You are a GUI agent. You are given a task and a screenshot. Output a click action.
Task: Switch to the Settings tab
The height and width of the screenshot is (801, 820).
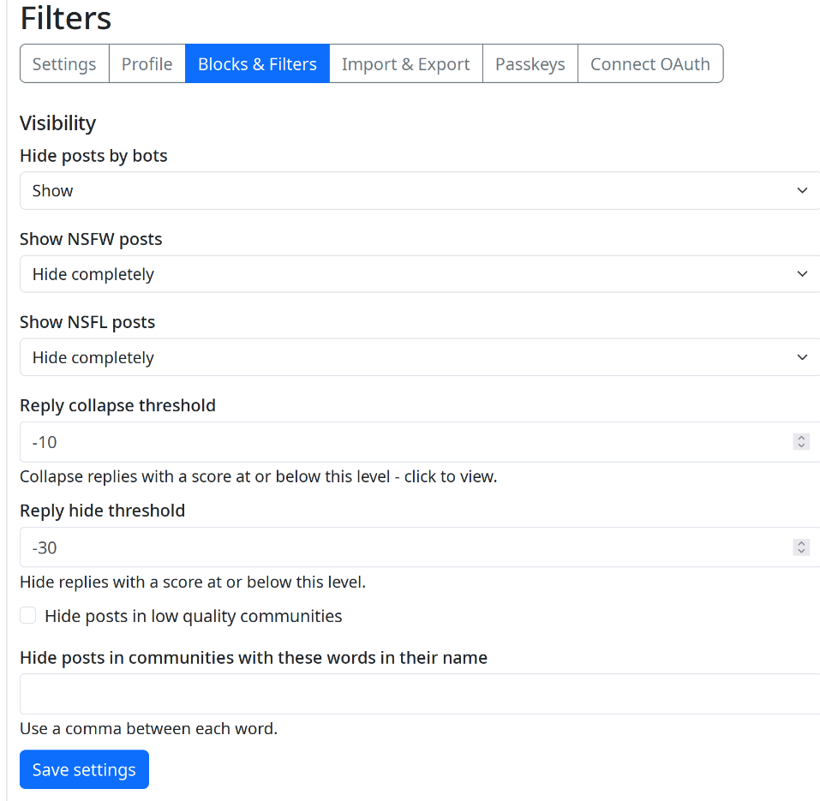[x=64, y=64]
